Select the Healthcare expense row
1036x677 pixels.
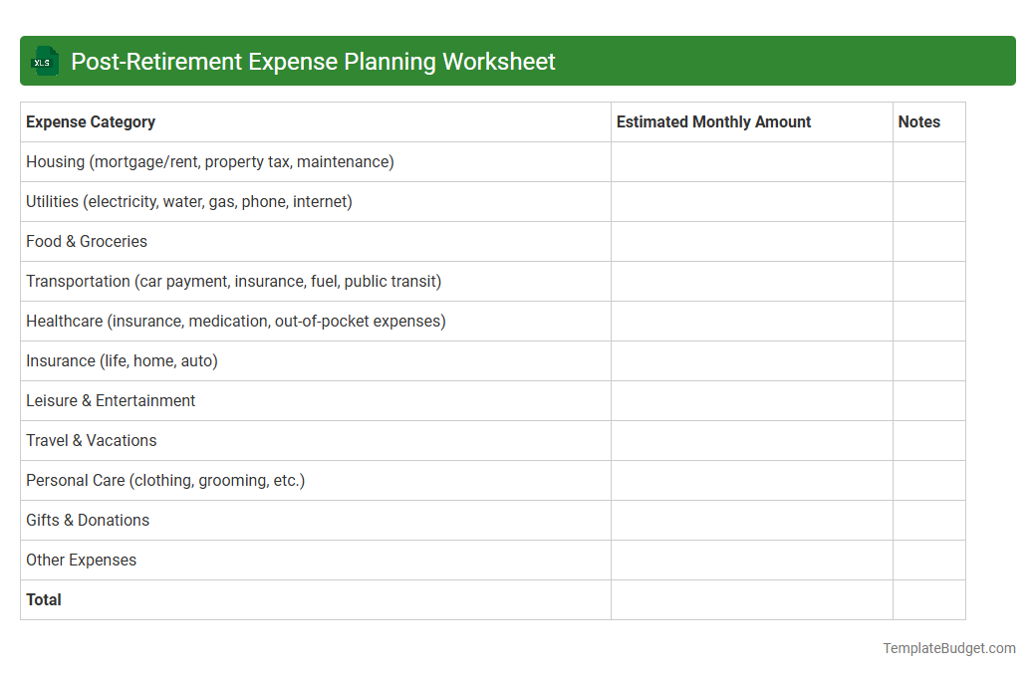[x=236, y=321]
